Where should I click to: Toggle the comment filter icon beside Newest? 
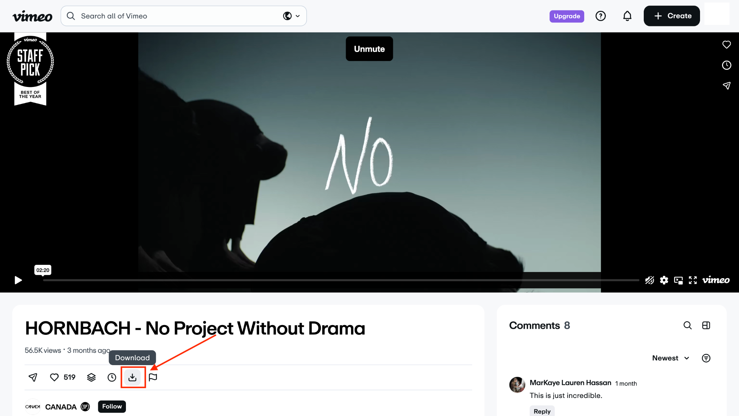[x=706, y=358]
